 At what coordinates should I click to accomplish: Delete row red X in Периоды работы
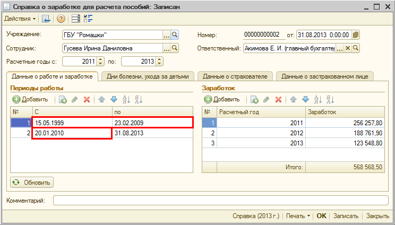87,100
